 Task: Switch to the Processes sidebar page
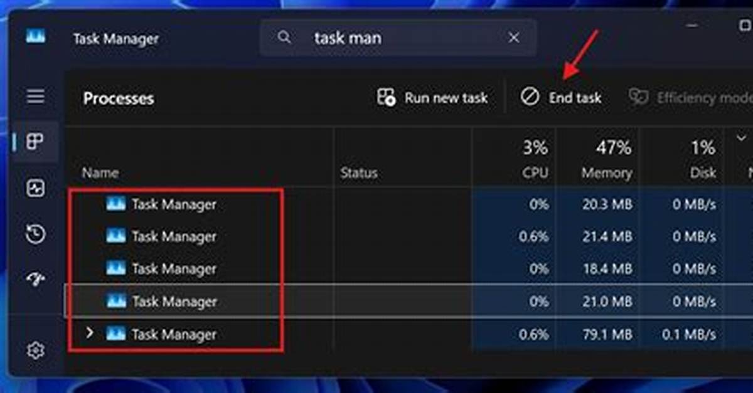pyautogui.click(x=36, y=142)
